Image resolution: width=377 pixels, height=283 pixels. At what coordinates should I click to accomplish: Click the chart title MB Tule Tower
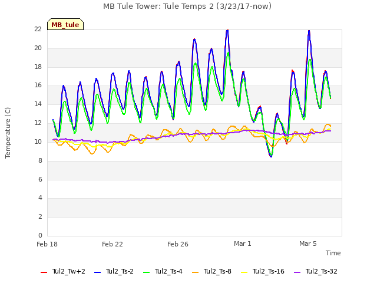tap(187, 6)
